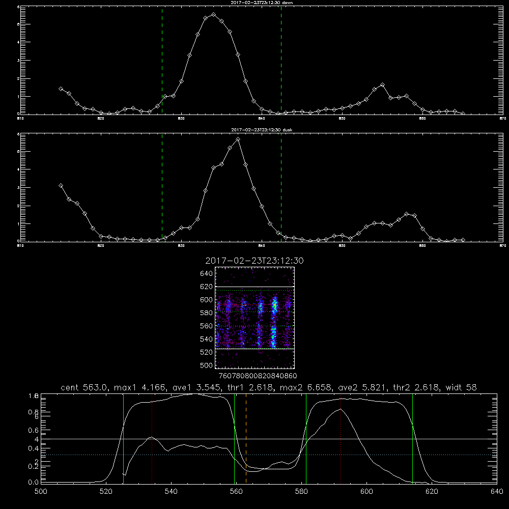Click the first data point of the dawn curve
This screenshot has width=509, height=509.
(x=61, y=89)
